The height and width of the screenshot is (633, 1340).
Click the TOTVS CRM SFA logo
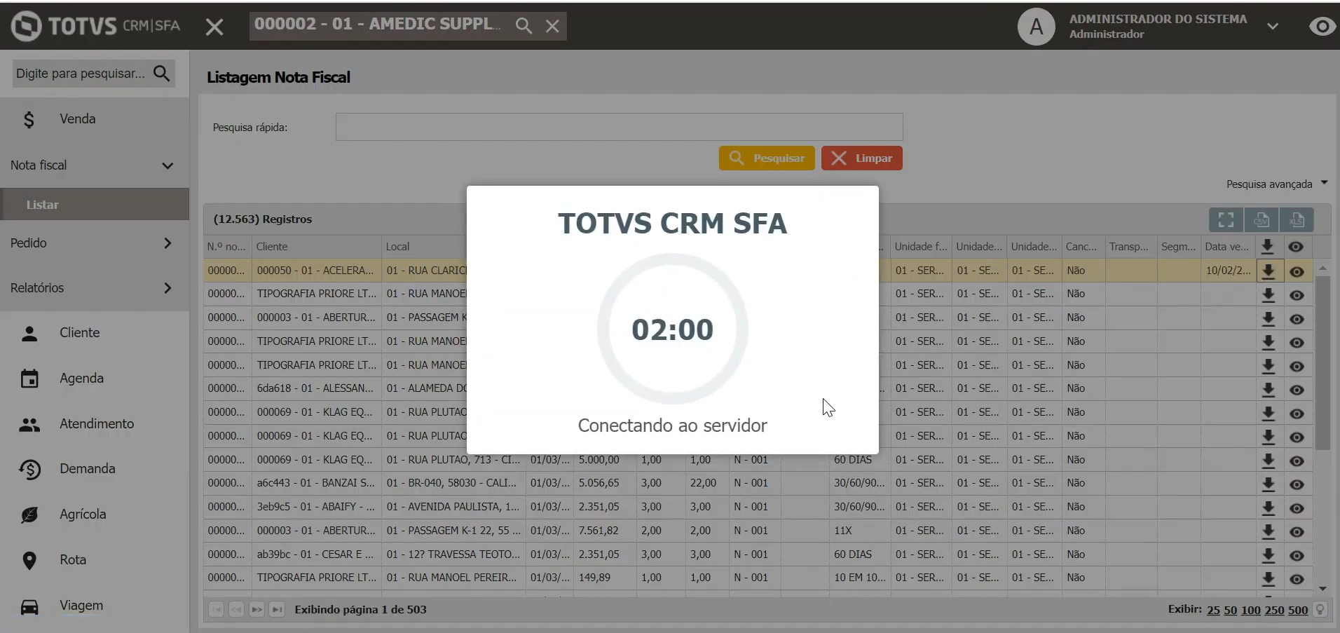coord(96,26)
